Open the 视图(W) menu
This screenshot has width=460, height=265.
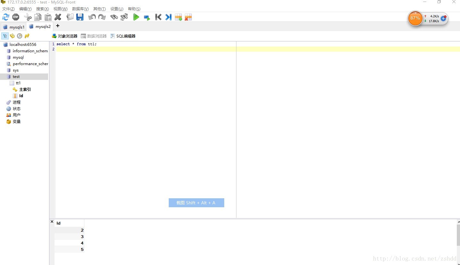click(60, 9)
